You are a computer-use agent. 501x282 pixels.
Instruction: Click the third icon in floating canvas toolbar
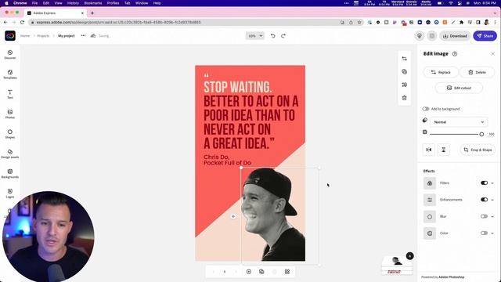click(x=404, y=85)
